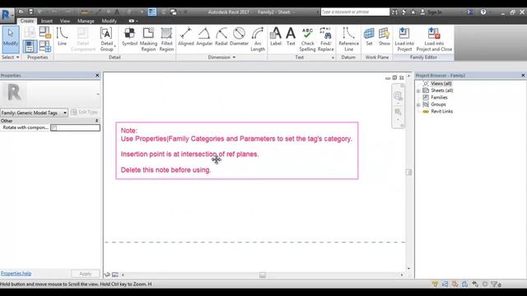The height and width of the screenshot is (296, 527).
Task: Select the Radial dimension tool
Action: pos(222,37)
